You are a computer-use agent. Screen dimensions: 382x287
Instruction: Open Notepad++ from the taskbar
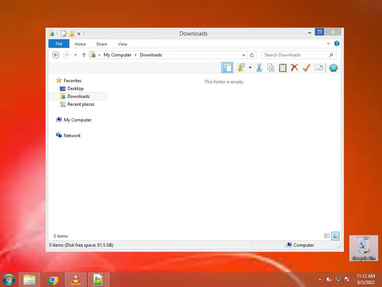pos(98,280)
